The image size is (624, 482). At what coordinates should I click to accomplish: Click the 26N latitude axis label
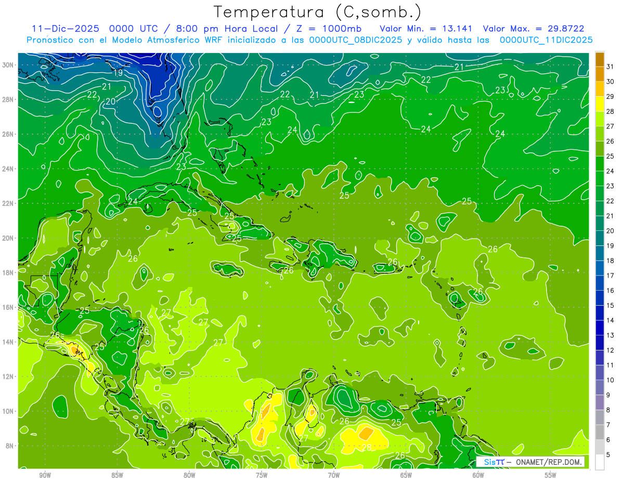click(8, 134)
